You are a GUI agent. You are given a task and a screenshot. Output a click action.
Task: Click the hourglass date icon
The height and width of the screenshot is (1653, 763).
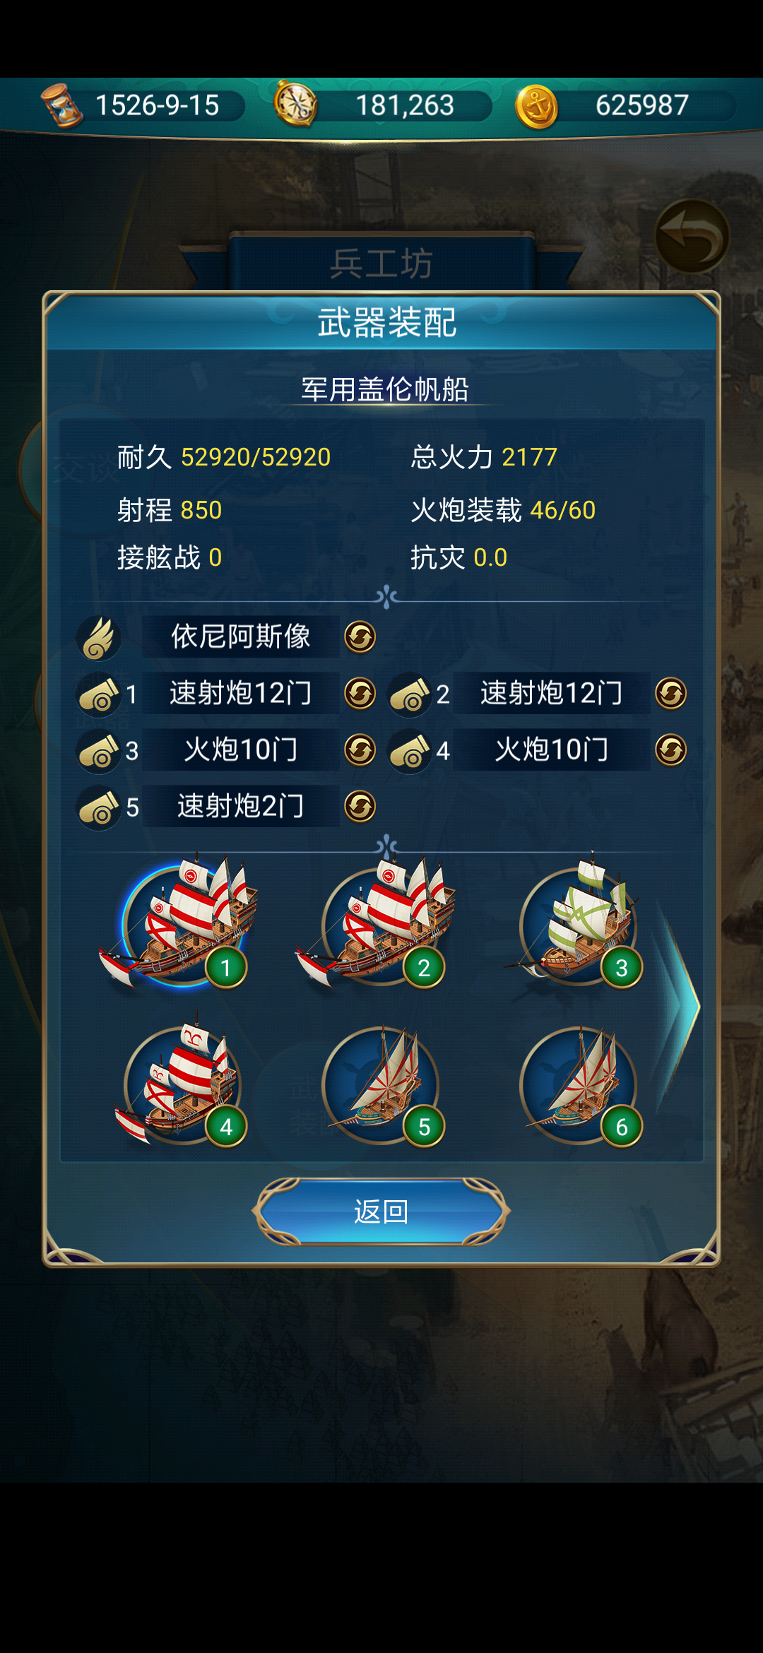coord(61,106)
